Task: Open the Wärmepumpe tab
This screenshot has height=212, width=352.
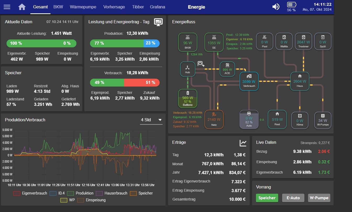Action: 83,7
